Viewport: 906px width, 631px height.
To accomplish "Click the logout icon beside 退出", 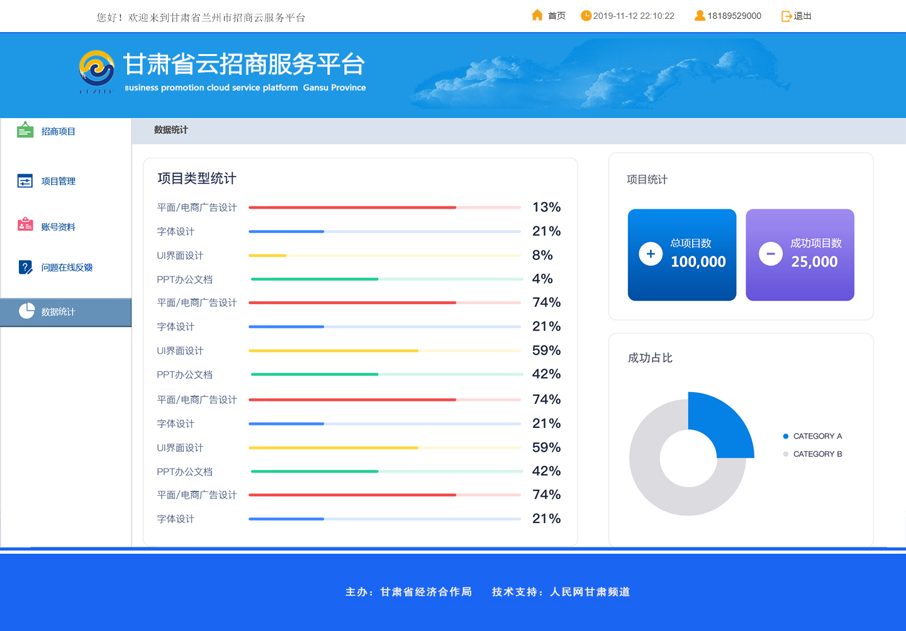I will (x=786, y=16).
